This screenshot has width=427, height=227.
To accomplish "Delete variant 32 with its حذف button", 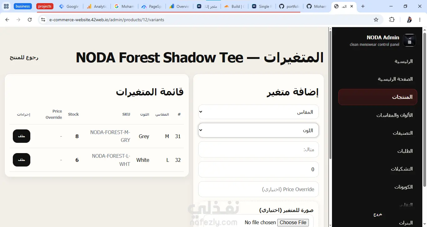I will [x=22, y=160].
